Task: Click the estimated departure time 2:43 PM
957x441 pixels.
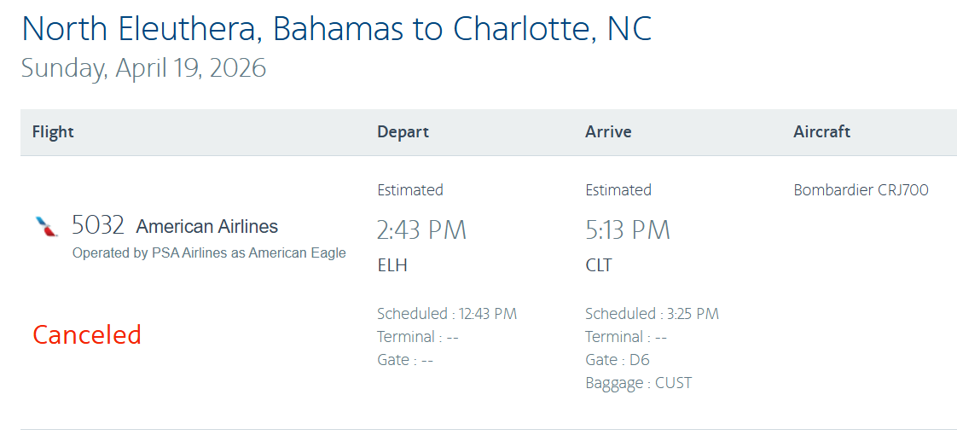Action: [x=421, y=229]
